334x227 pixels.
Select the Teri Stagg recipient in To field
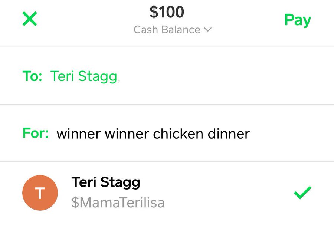coord(83,76)
